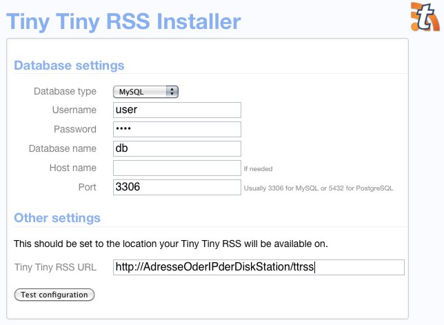The width and height of the screenshot is (444, 325).
Task: Click the 'Tiny Tiny RSS URL' label
Action: coord(56,268)
